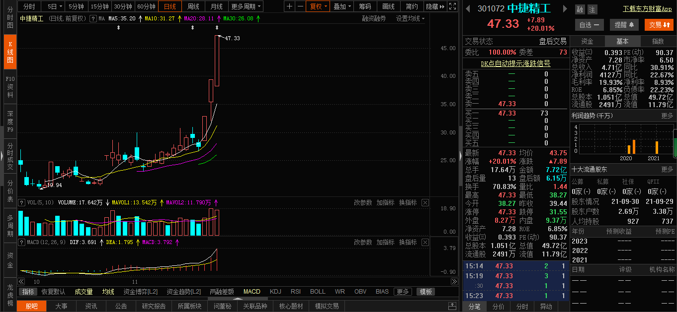Toggle fullscreen chart view icon

452,6
